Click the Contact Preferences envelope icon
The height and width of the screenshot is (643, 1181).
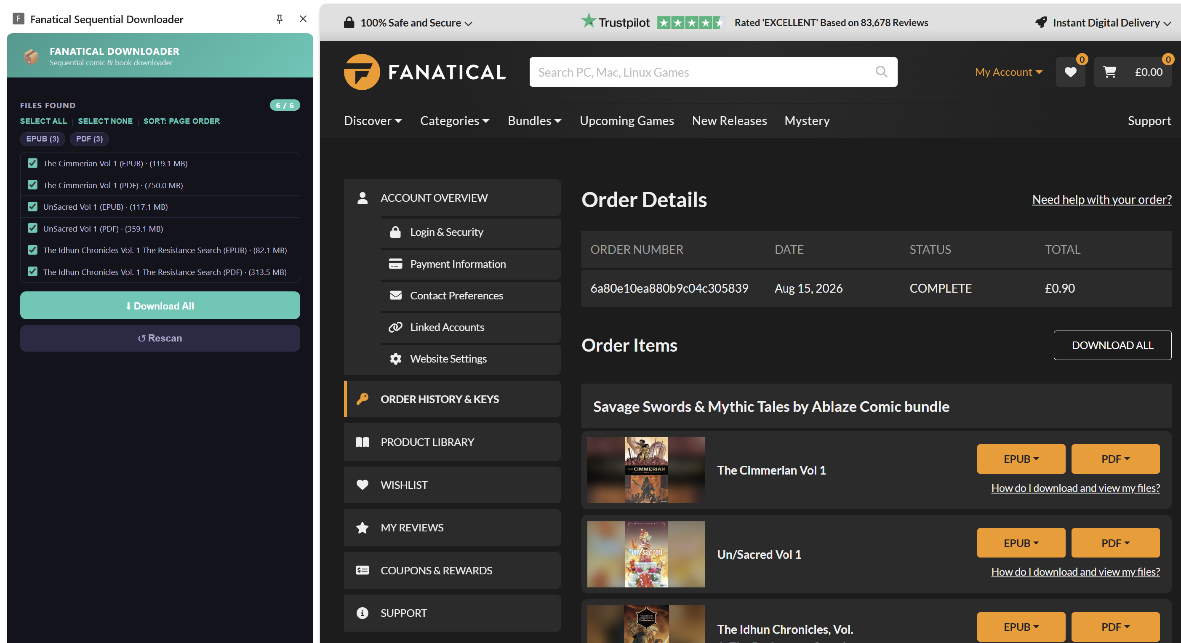coord(395,295)
